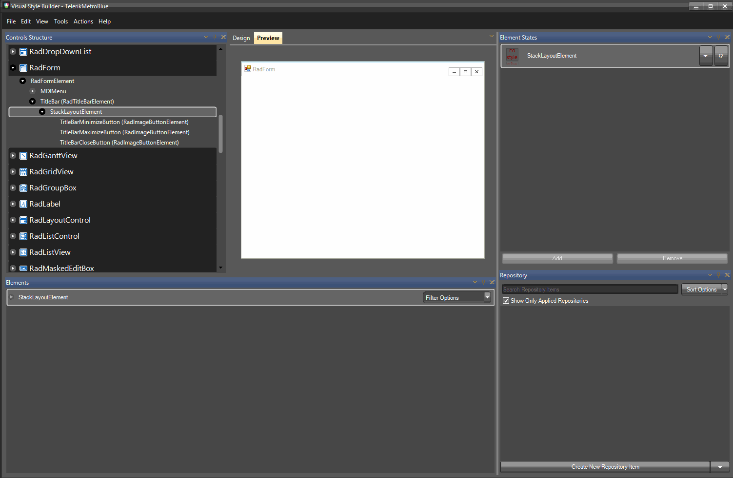The width and height of the screenshot is (733, 478).
Task: Open the Controls Structure panel options menu
Action: click(206, 37)
